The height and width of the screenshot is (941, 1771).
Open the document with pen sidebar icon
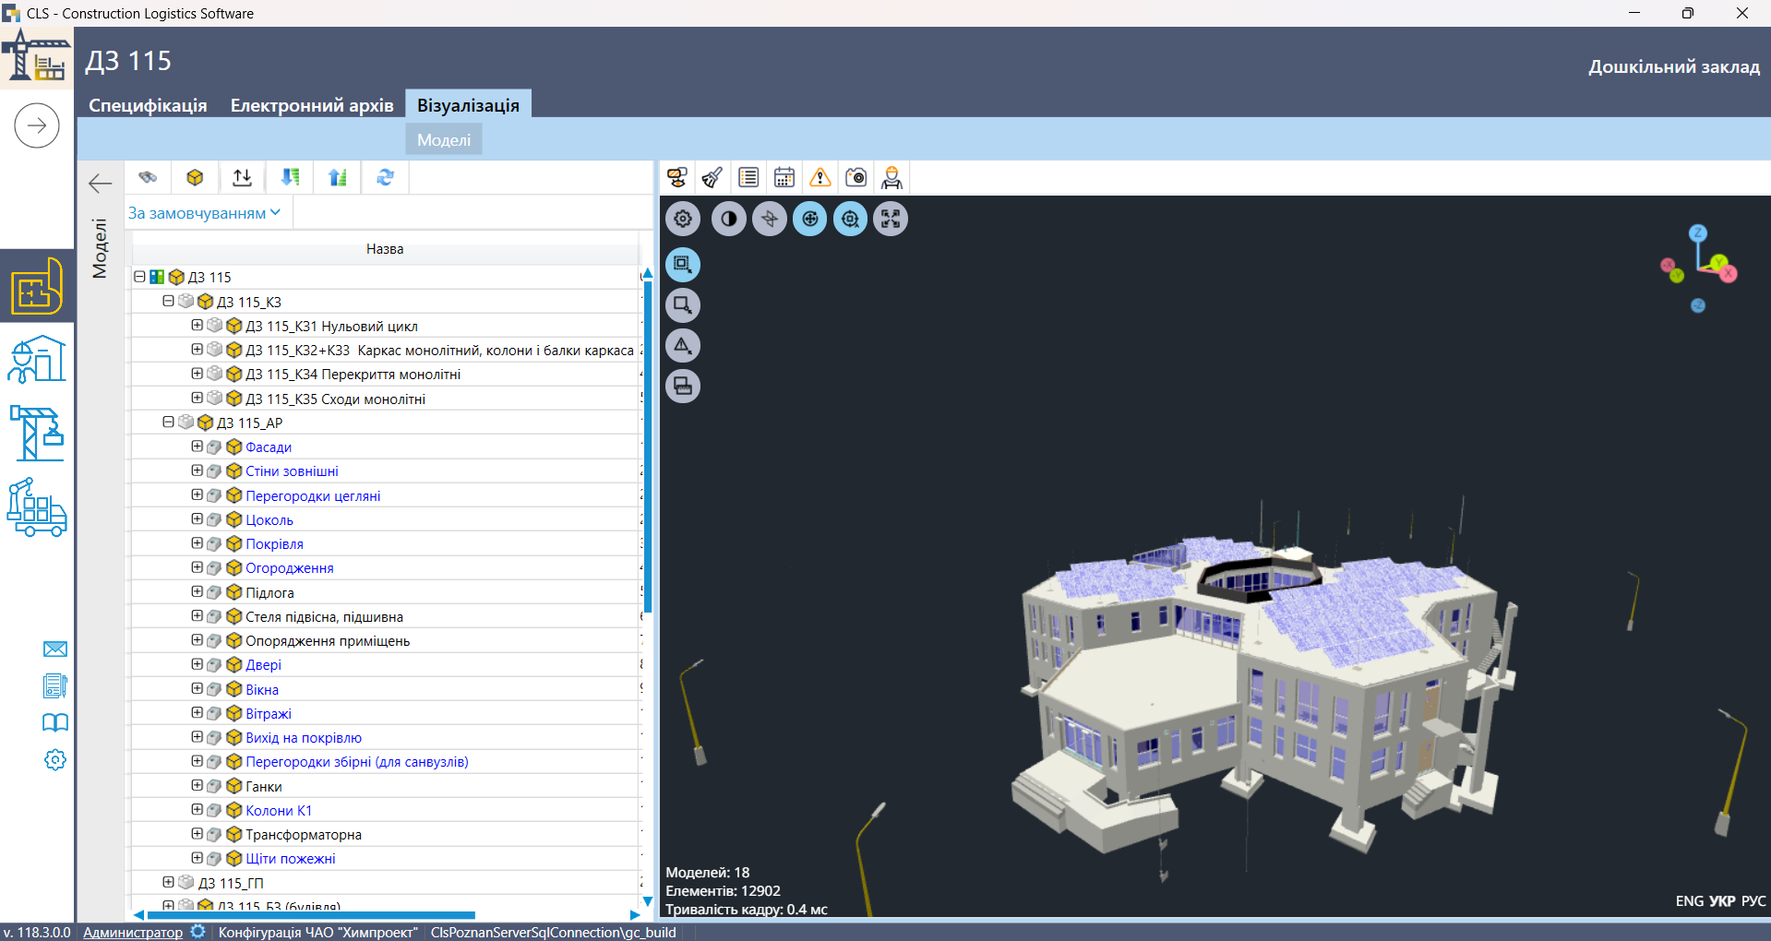coord(55,686)
